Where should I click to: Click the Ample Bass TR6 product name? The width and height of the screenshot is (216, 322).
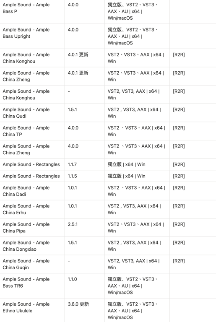coord(26,282)
